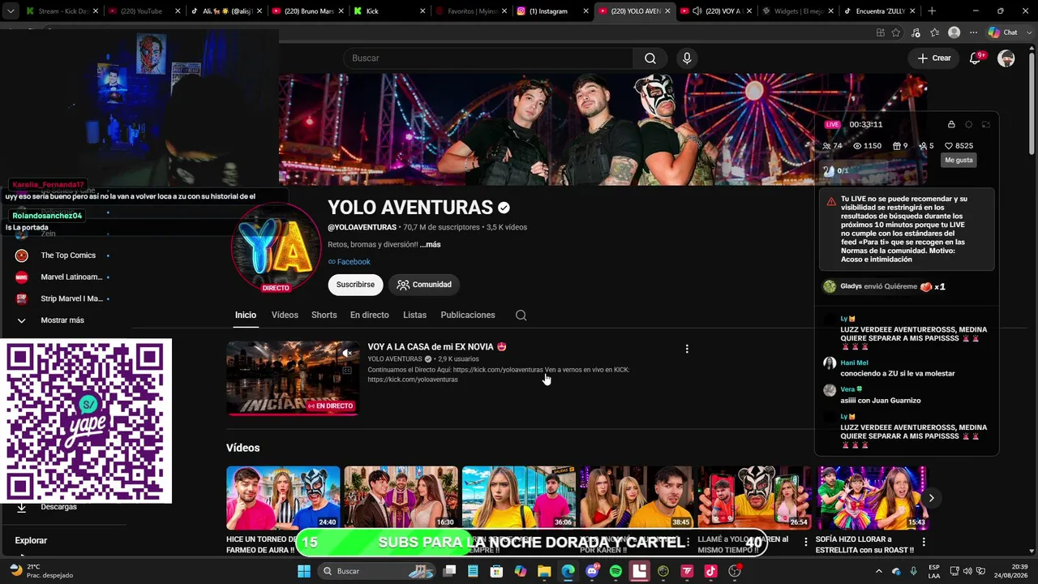This screenshot has height=584, width=1038.
Task: Click the heart likes icon in live overlay
Action: pos(949,146)
